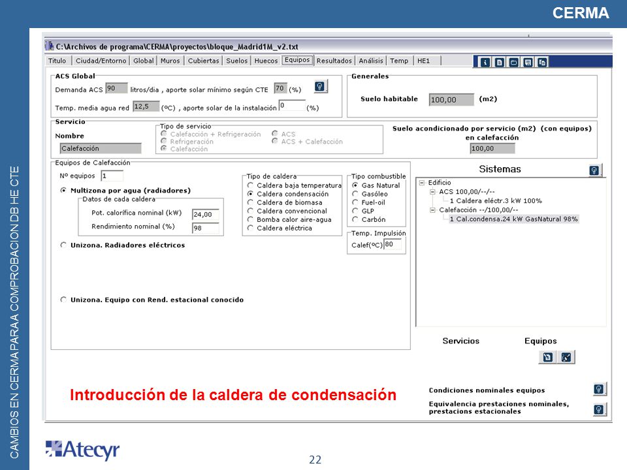Click the save disk toolbar icon
The image size is (627, 470).
pyautogui.click(x=528, y=63)
